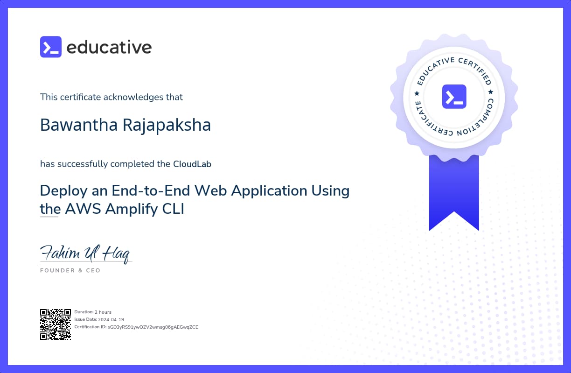The width and height of the screenshot is (571, 373).
Task: Click the blue ribbon under the badge
Action: tap(454, 192)
